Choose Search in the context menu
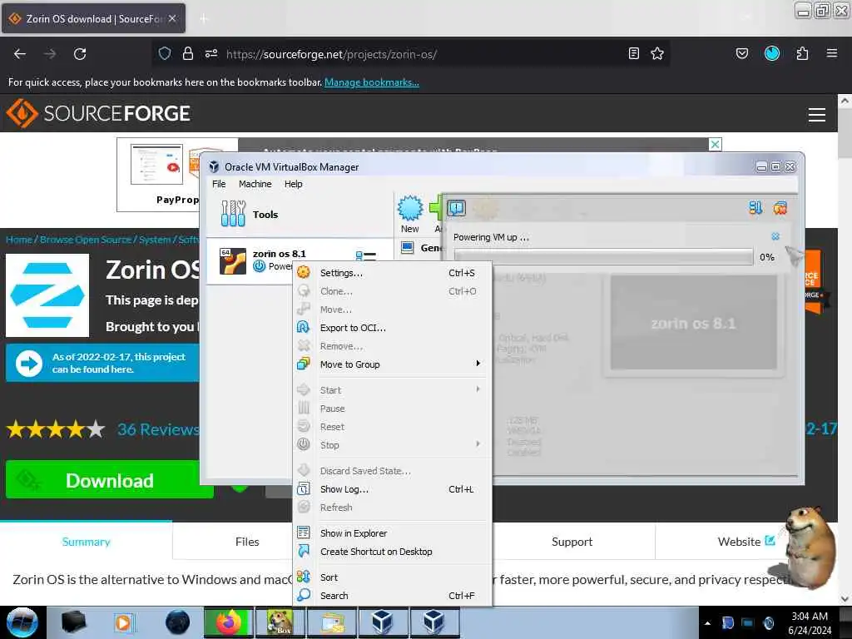This screenshot has width=852, height=639. coord(393,596)
